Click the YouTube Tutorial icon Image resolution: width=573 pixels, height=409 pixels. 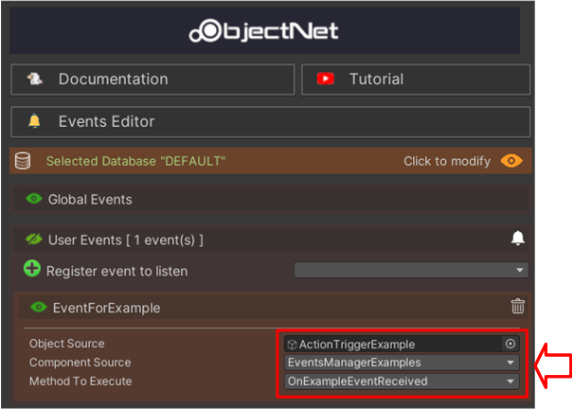[x=326, y=80]
